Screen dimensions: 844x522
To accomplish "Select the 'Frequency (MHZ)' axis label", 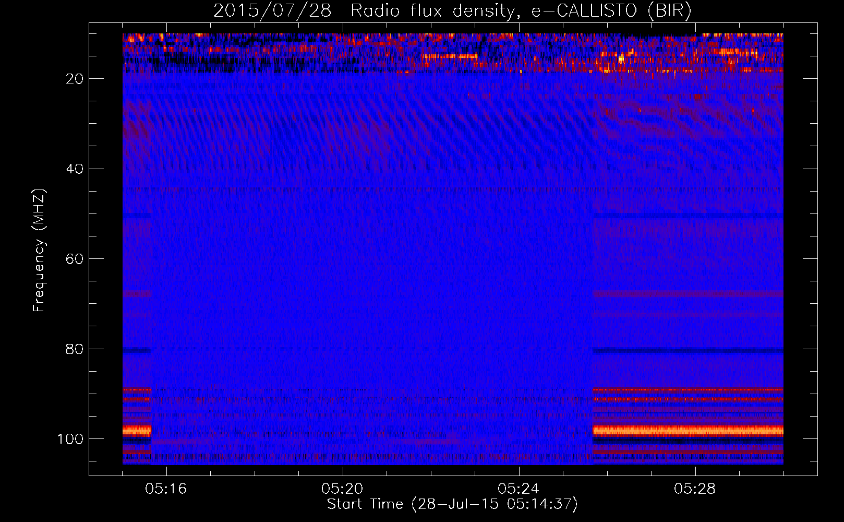I will click(x=39, y=250).
